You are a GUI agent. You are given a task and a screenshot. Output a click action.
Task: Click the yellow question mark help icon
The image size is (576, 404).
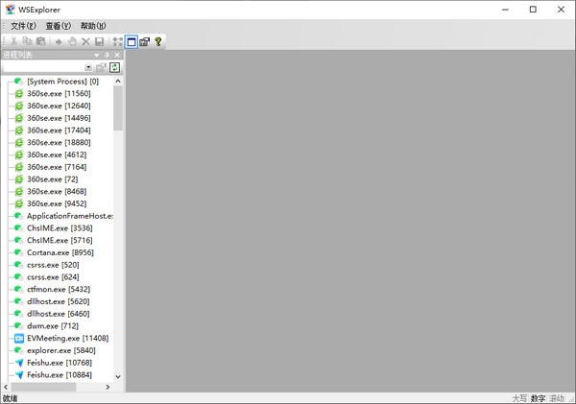pyautogui.click(x=158, y=42)
